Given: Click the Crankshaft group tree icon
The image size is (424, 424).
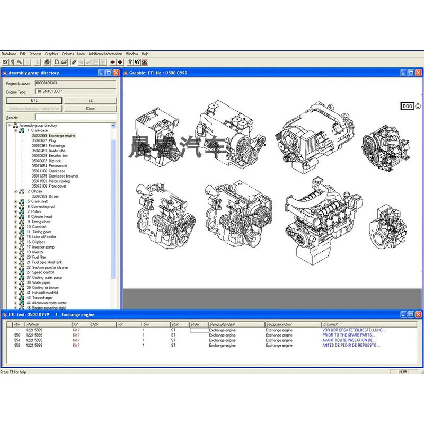Looking at the screenshot, I should point(22,201).
